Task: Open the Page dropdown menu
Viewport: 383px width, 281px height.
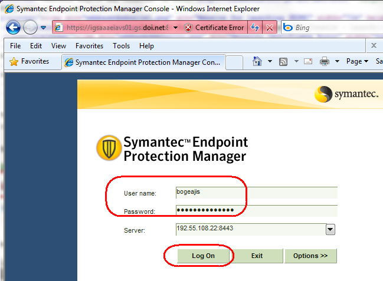Action: click(357, 61)
